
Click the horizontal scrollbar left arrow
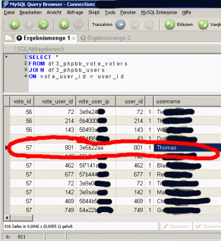tap(7, 218)
